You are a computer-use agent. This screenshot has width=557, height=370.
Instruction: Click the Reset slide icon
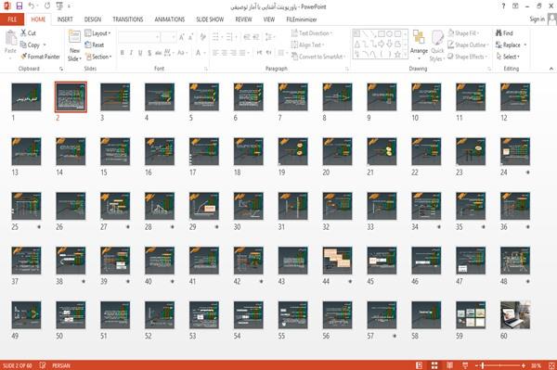coord(88,45)
